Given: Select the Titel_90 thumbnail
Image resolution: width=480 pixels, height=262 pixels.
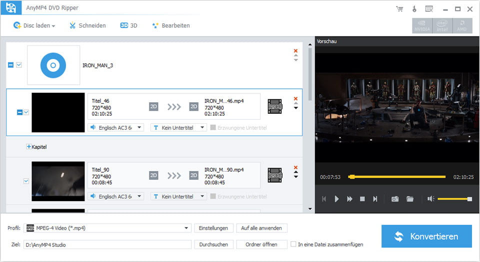Looking at the screenshot, I should tap(58, 181).
